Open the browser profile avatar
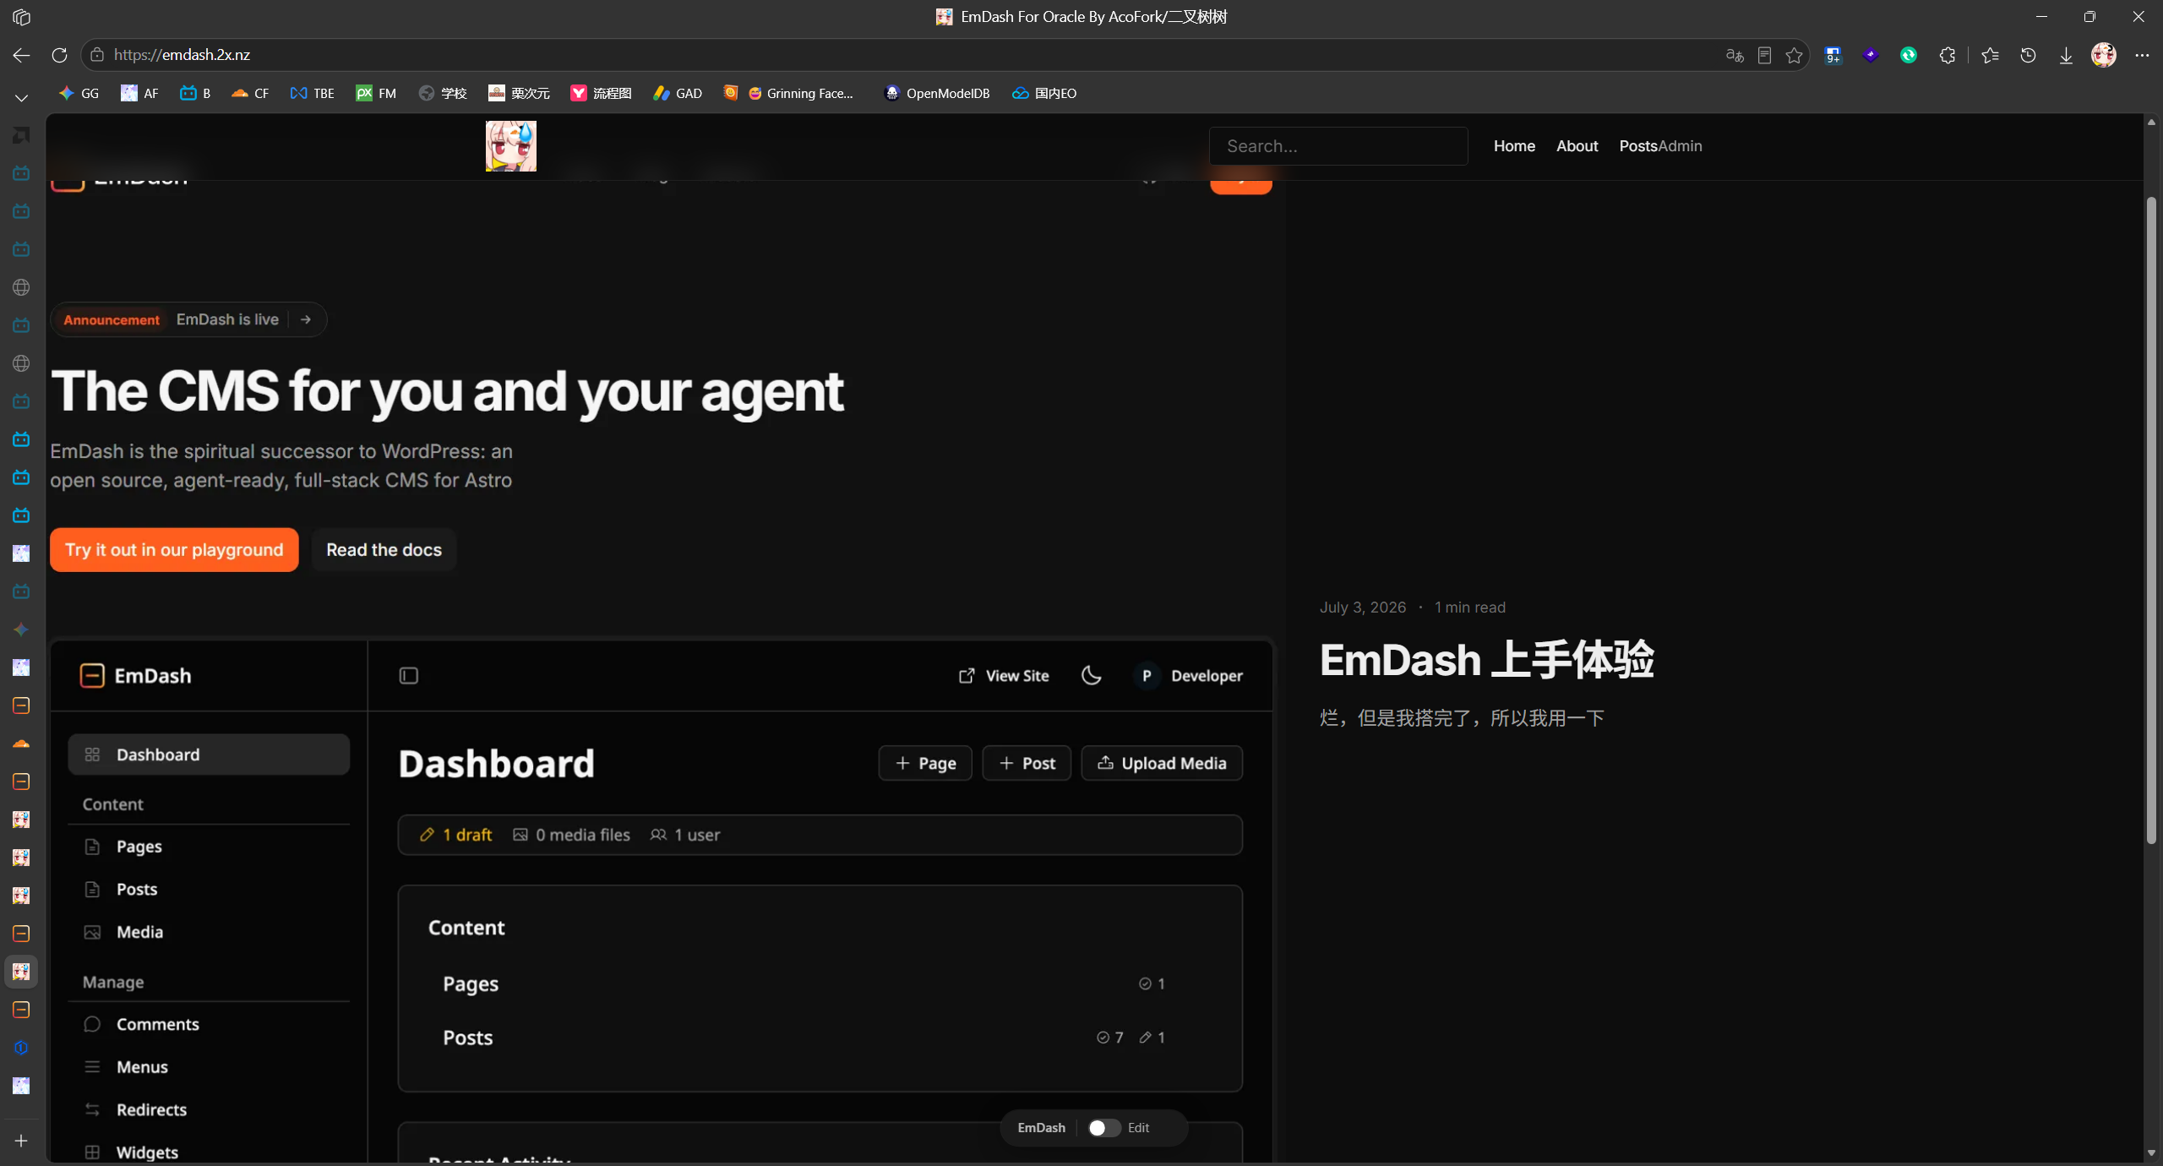This screenshot has height=1166, width=2163. (x=2104, y=55)
